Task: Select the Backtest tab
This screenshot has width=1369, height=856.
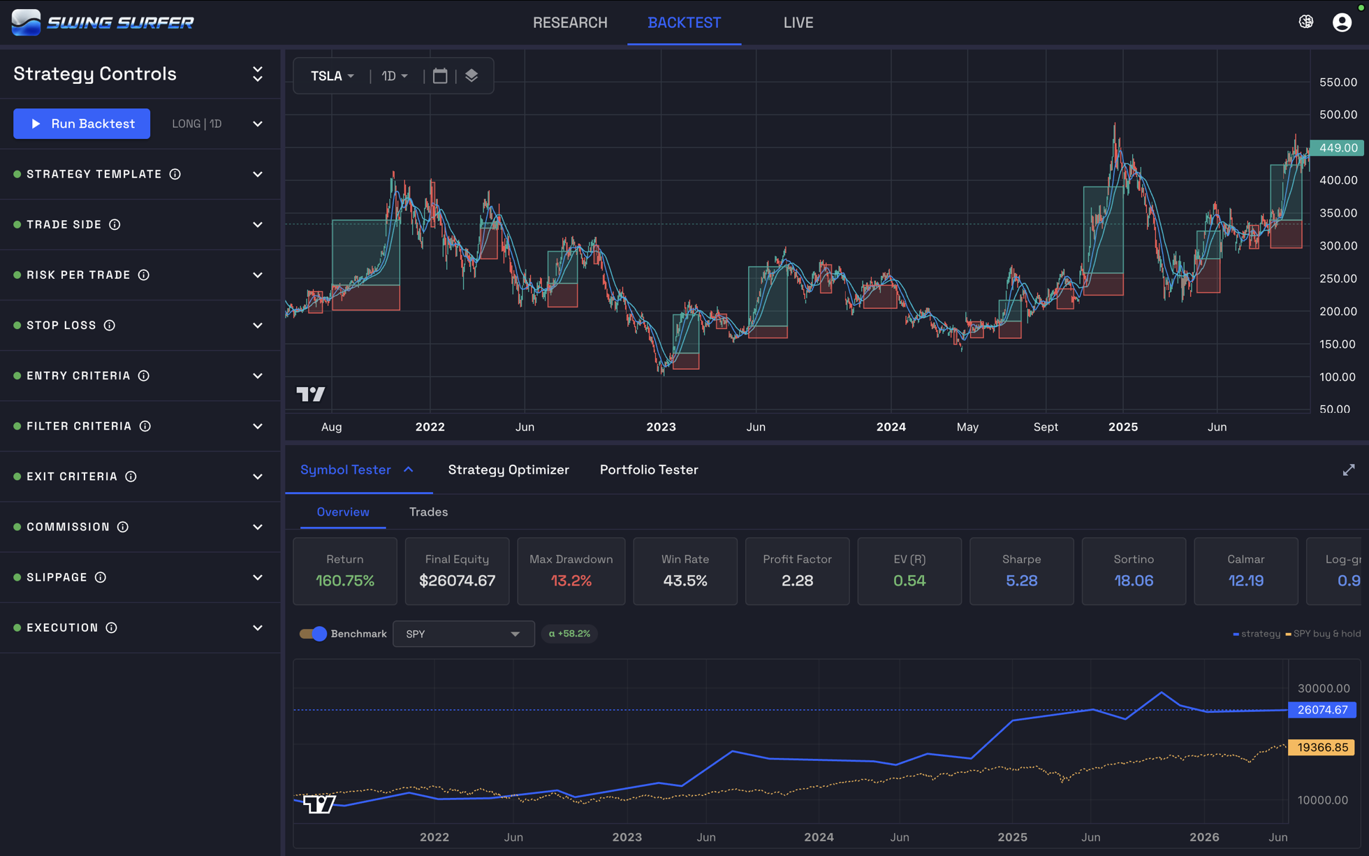Action: pyautogui.click(x=684, y=22)
